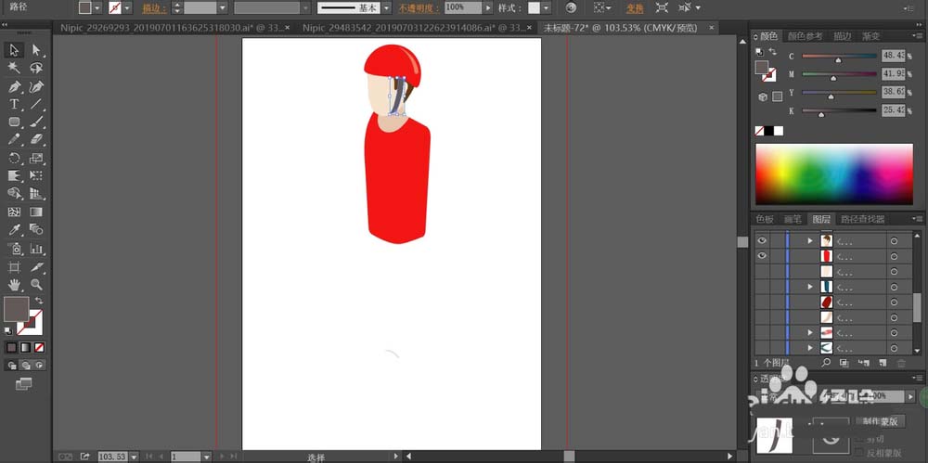The image size is (928, 463).
Task: Click the CMYK color spectrum bar
Action: tap(833, 174)
